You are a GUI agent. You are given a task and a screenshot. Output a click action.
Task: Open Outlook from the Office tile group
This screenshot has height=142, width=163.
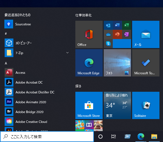108,25
